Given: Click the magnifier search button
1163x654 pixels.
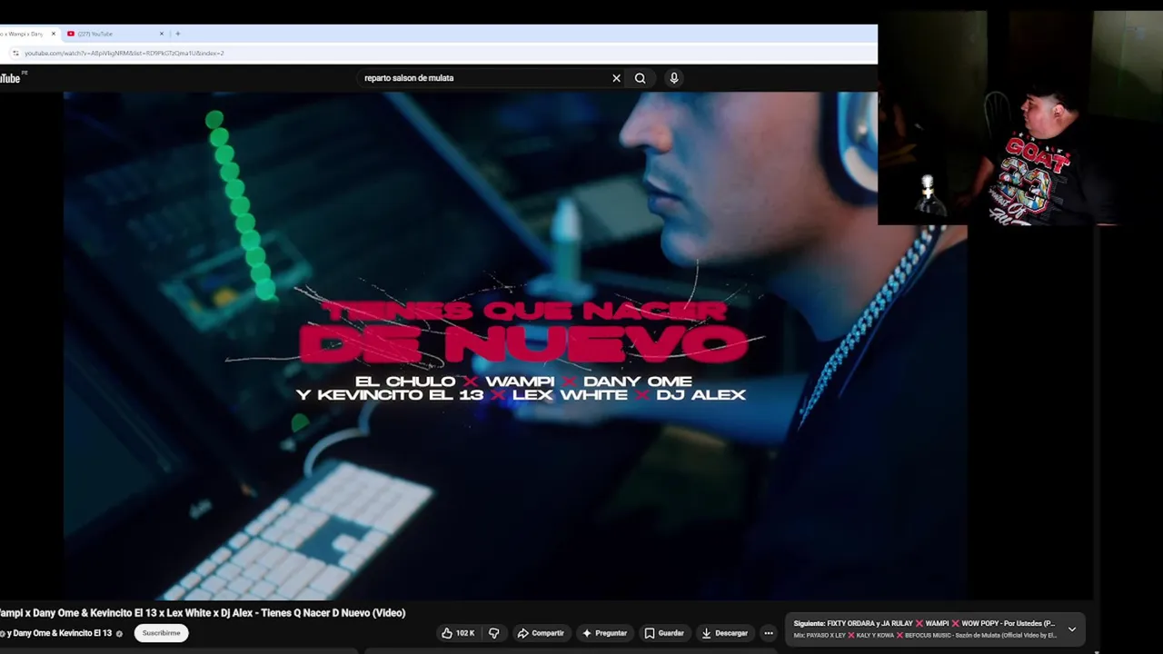Looking at the screenshot, I should tap(640, 78).
